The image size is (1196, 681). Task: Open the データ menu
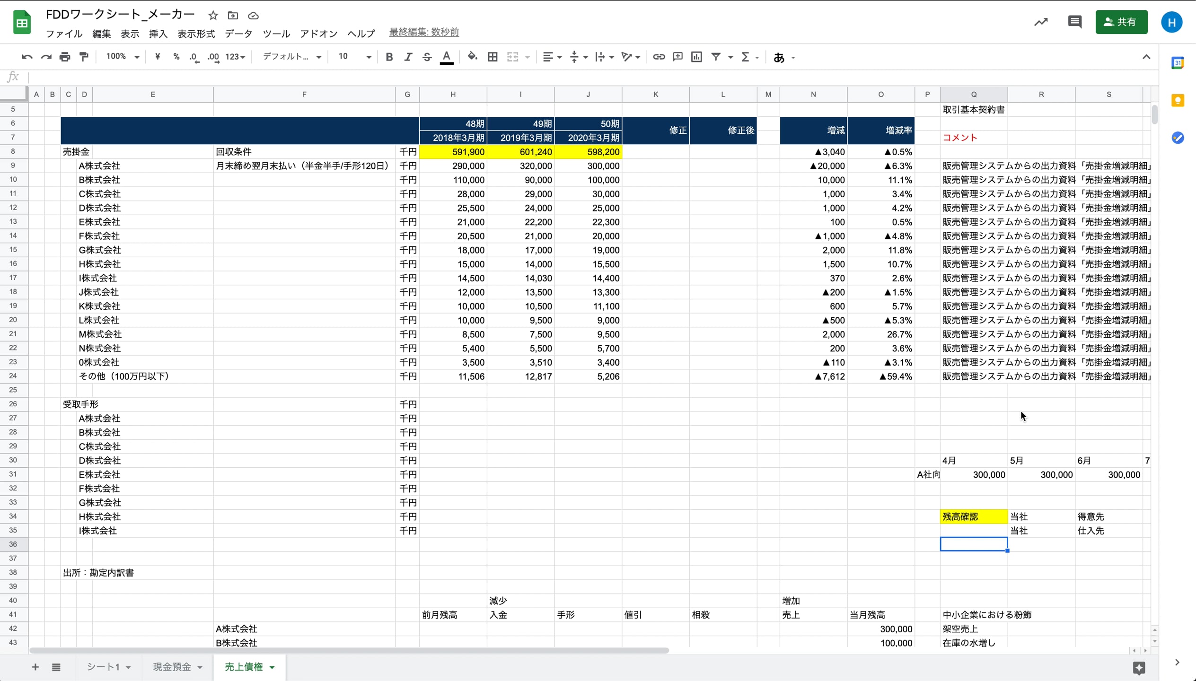click(238, 34)
